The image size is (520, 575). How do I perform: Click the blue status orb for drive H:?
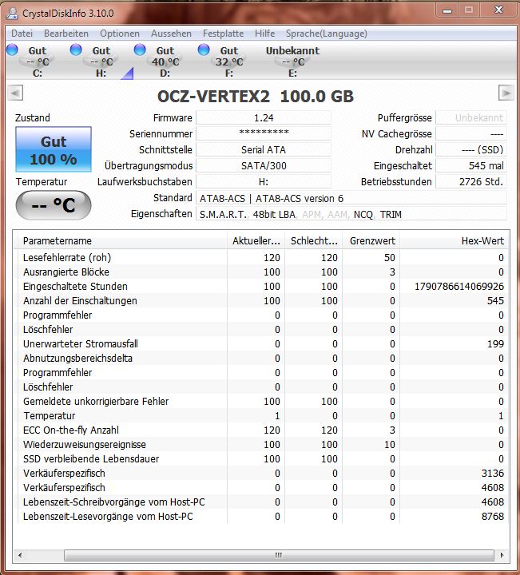tap(76, 50)
